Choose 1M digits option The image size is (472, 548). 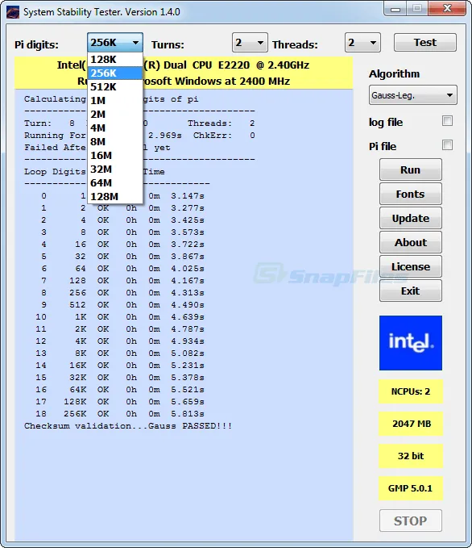115,101
